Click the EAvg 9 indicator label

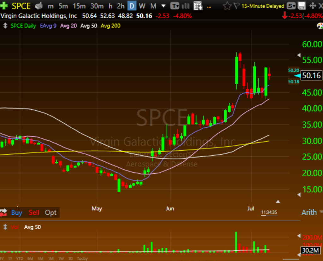48,26
